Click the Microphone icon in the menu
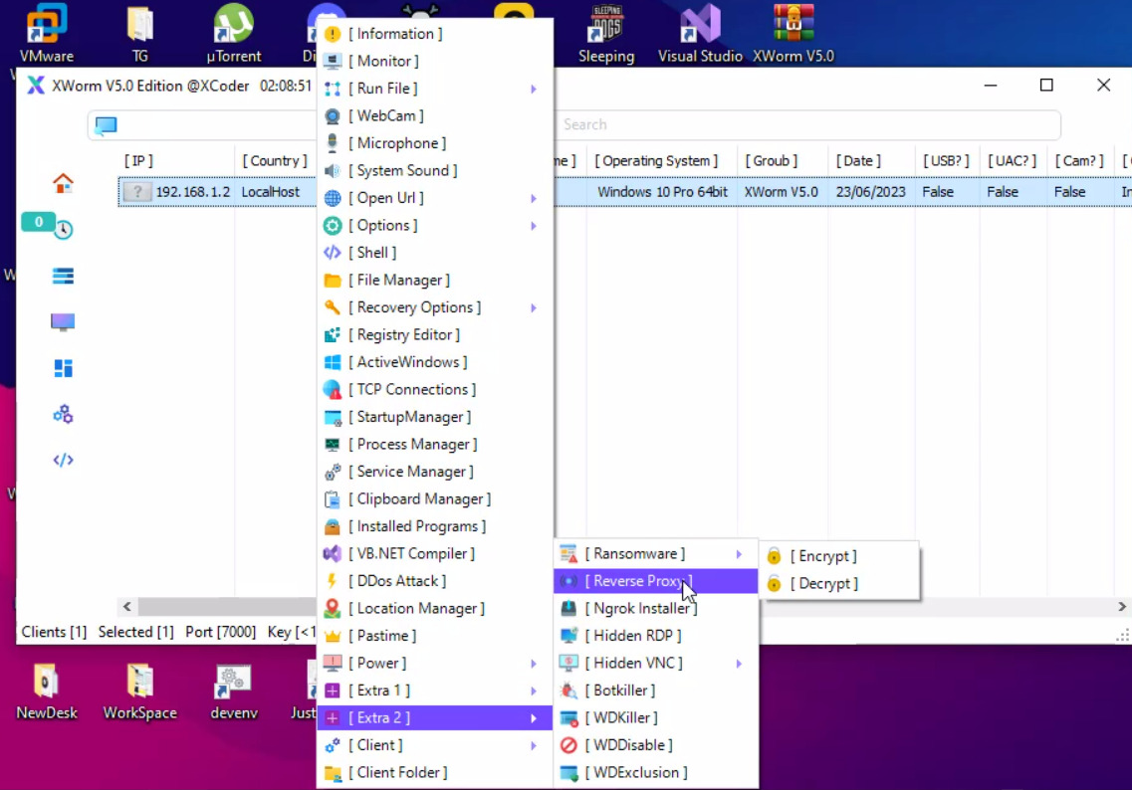The width and height of the screenshot is (1132, 790). pyautogui.click(x=333, y=143)
